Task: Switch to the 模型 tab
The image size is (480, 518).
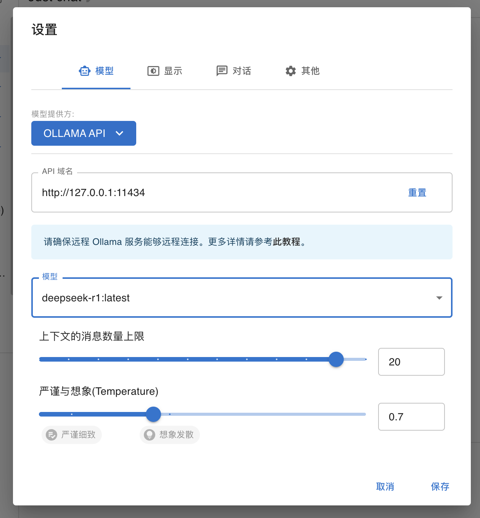Action: tap(96, 71)
